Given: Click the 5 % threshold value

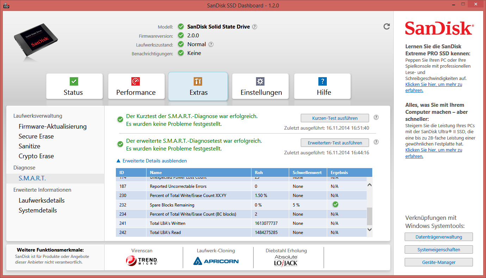Looking at the screenshot, I should pos(296,205).
